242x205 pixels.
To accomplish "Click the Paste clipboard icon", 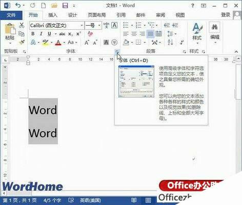I will click(10, 29).
